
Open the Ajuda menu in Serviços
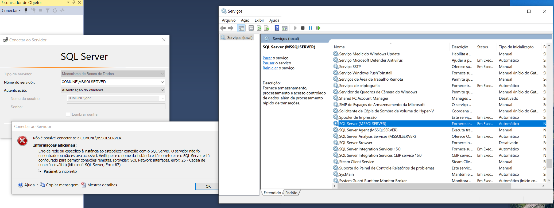(274, 20)
